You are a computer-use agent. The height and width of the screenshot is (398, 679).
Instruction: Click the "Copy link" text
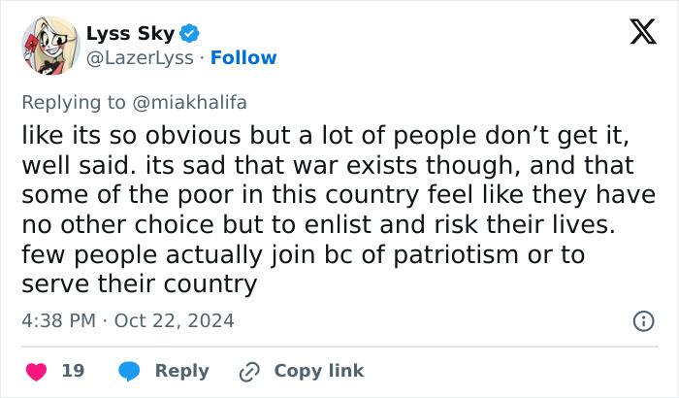[319, 371]
